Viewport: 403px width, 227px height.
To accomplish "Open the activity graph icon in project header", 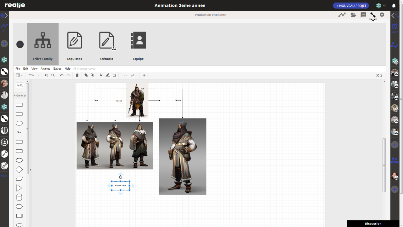I will point(342,15).
